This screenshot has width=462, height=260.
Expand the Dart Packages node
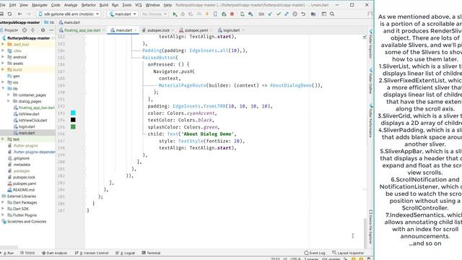(x=3, y=202)
